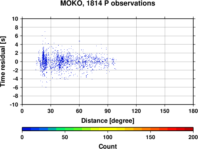Click the count colorbar tick label '150'

[150, 137]
